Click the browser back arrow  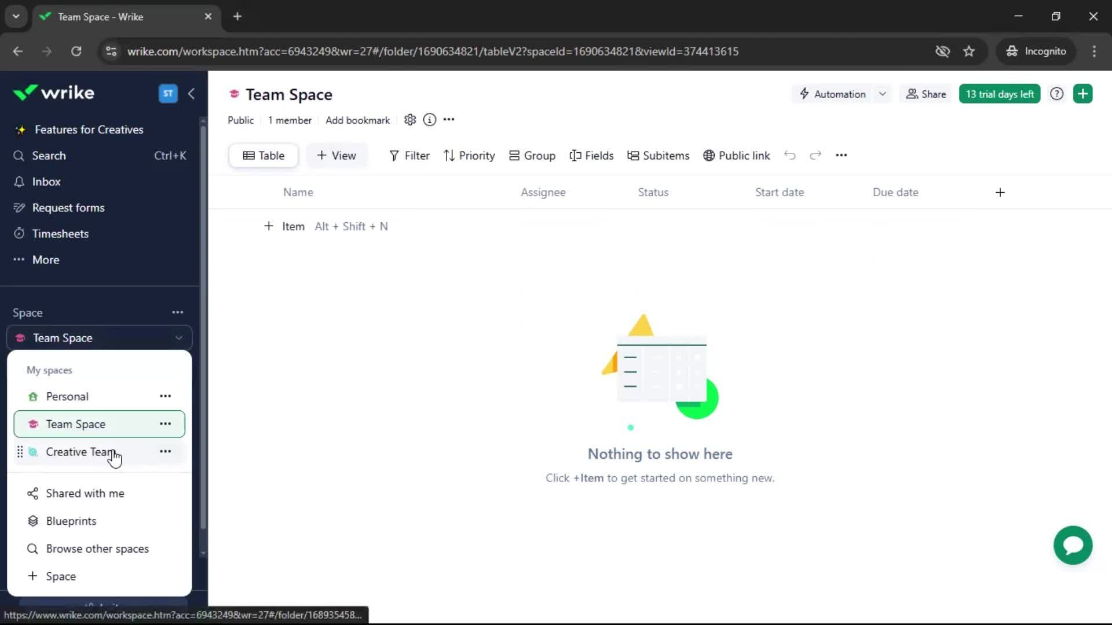click(x=18, y=52)
